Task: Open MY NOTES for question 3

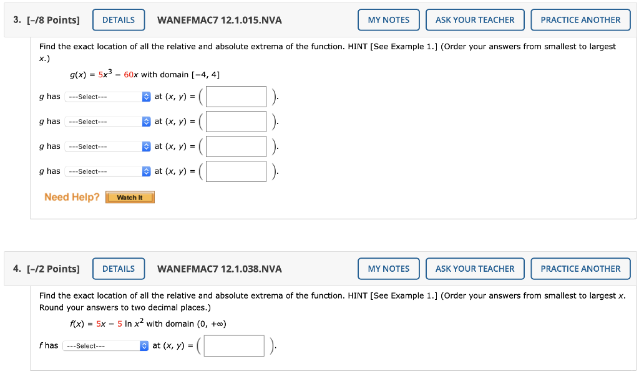Action: tap(388, 19)
